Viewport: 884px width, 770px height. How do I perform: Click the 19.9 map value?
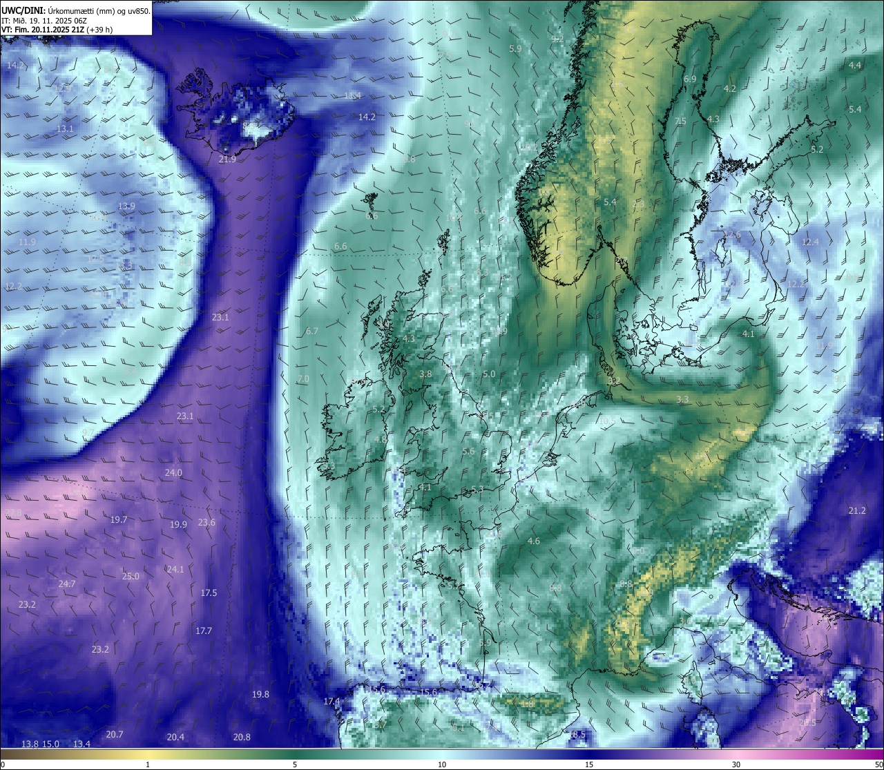[178, 524]
